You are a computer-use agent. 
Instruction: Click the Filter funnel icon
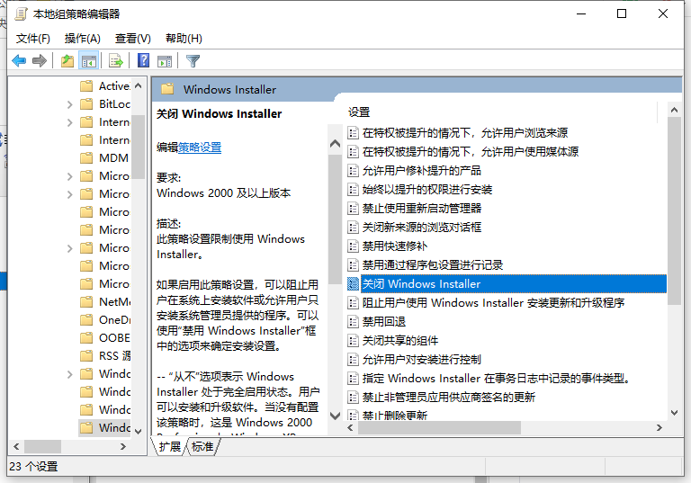pyautogui.click(x=193, y=61)
